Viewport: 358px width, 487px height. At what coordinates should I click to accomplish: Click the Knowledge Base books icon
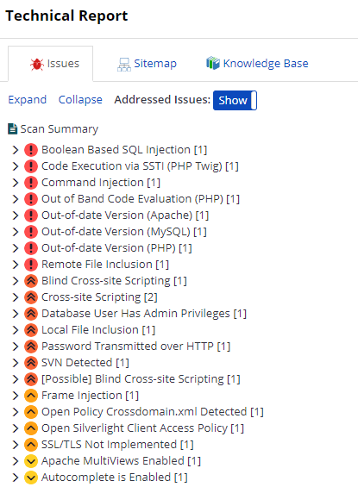(213, 63)
